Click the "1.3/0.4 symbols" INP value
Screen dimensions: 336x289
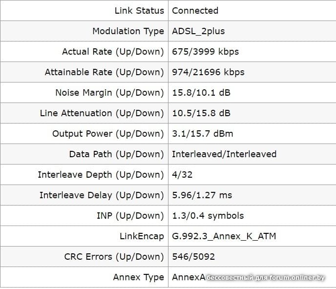pos(208,215)
